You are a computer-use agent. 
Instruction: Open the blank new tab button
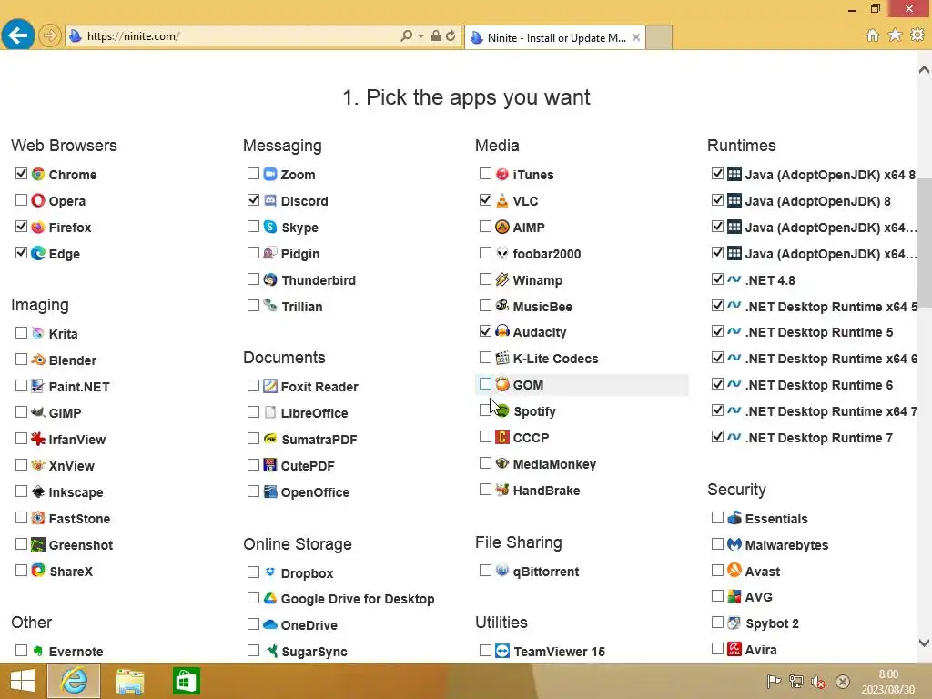pos(659,37)
